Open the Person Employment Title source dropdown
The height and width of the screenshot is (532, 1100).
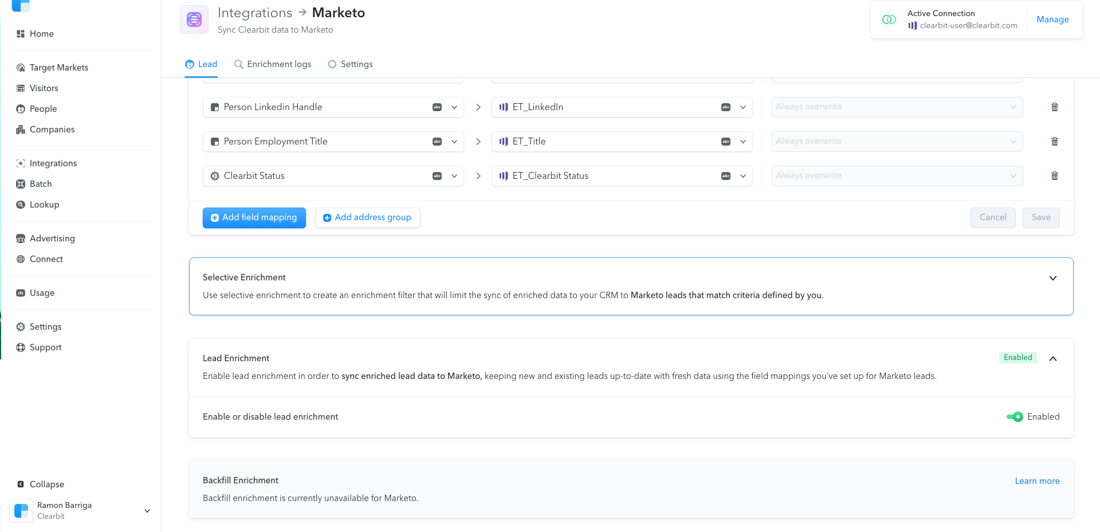click(333, 142)
